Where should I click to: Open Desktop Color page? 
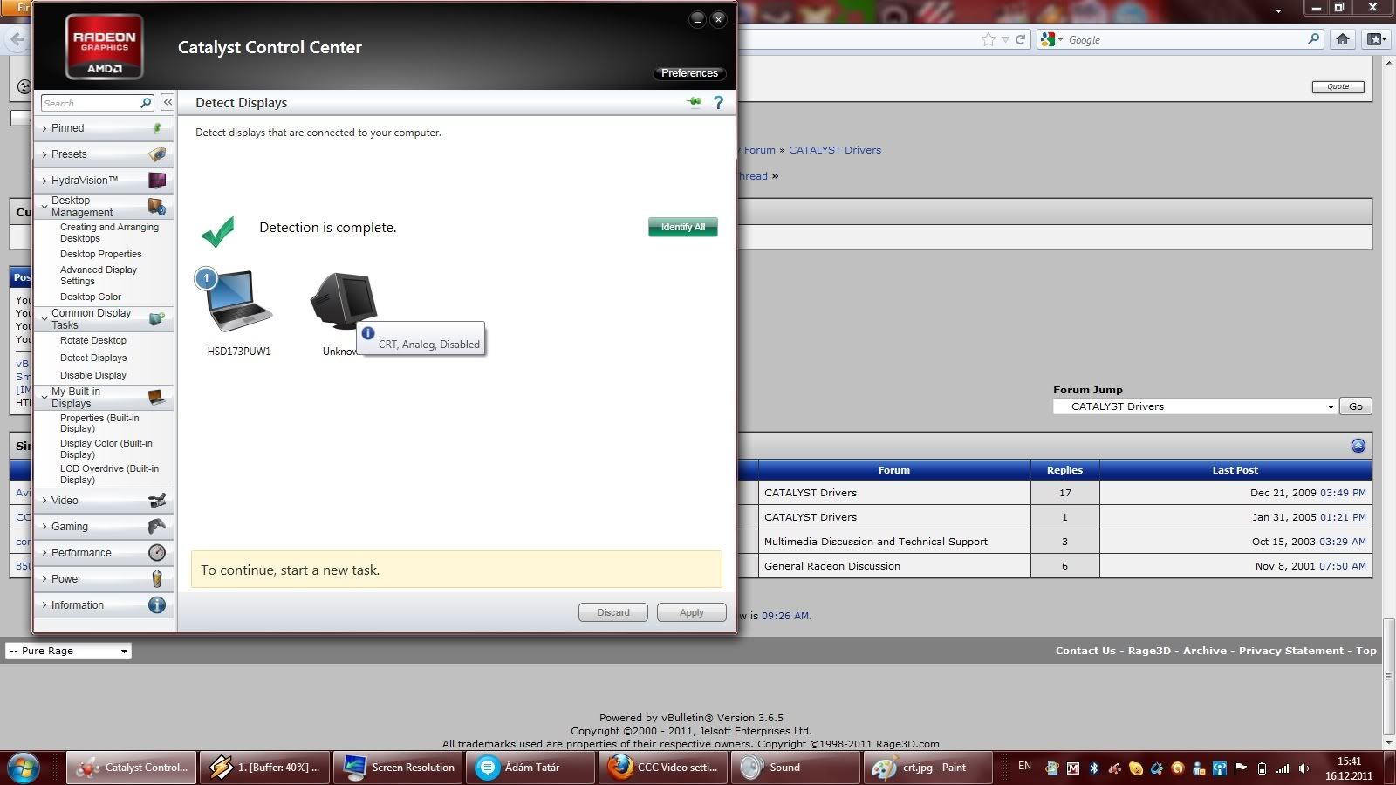tap(91, 297)
